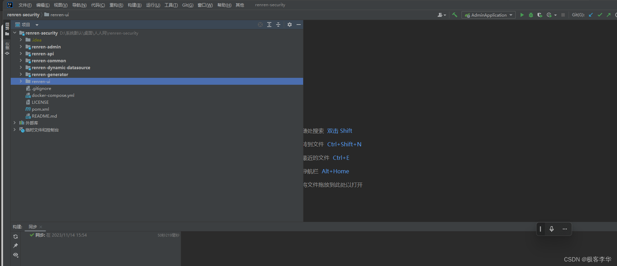
Task: Click the vertical bar button in floating toolbar
Action: click(x=540, y=229)
